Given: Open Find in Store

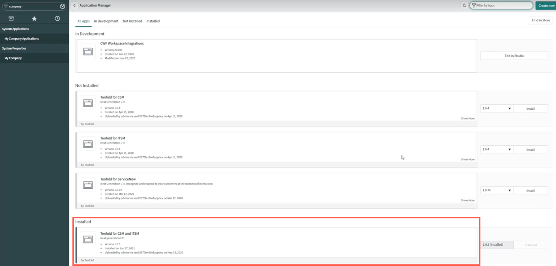Looking at the screenshot, I should tap(541, 20).
